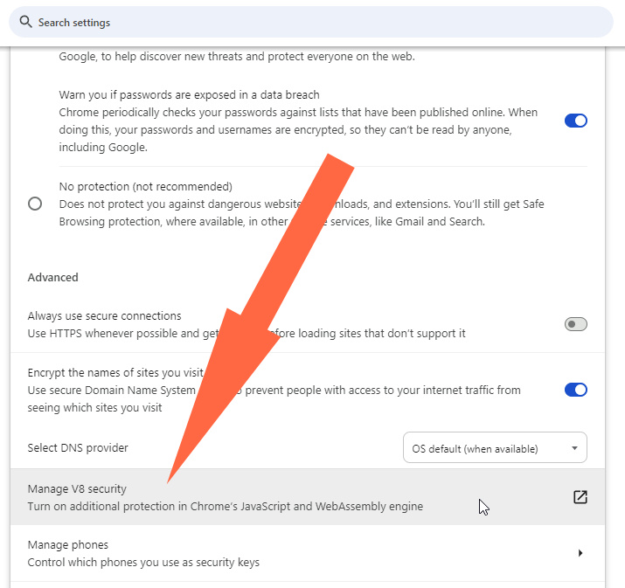The width and height of the screenshot is (625, 588).
Task: Focus the Search settings field
Action: pos(311,23)
